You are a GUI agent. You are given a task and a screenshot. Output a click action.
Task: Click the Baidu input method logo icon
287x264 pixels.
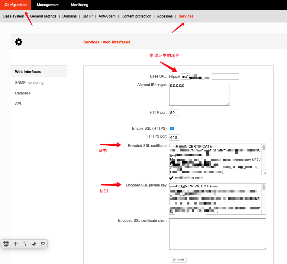[6, 244]
